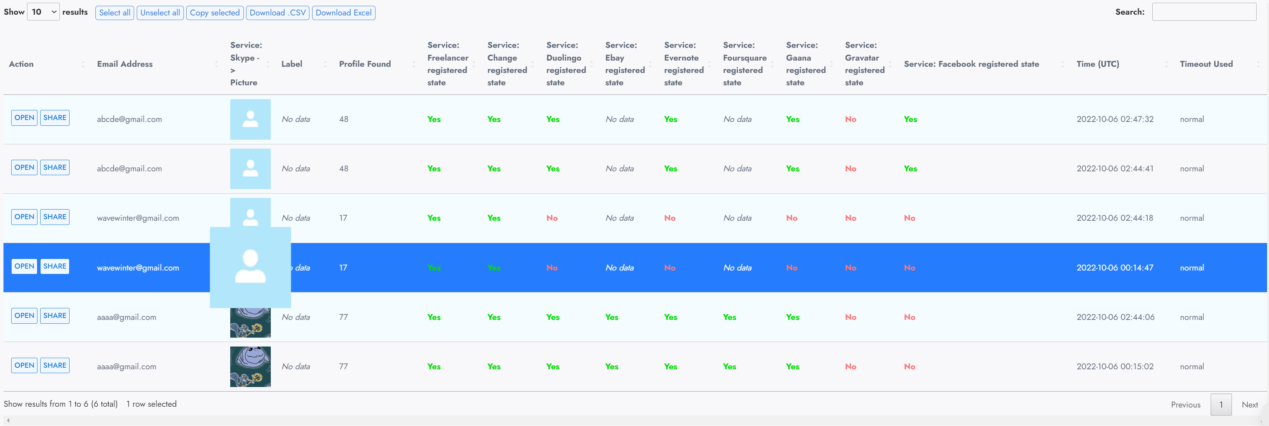1269x426 pixels.
Task: Click the Search input field
Action: (1203, 12)
